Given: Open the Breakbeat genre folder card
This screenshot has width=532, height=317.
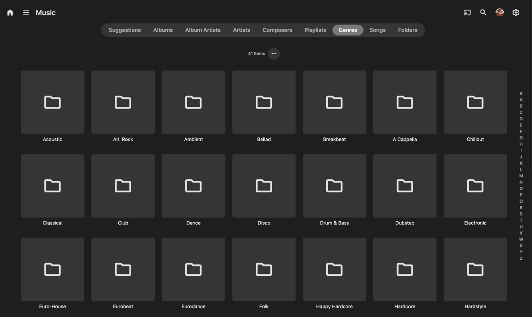Looking at the screenshot, I should pyautogui.click(x=334, y=102).
